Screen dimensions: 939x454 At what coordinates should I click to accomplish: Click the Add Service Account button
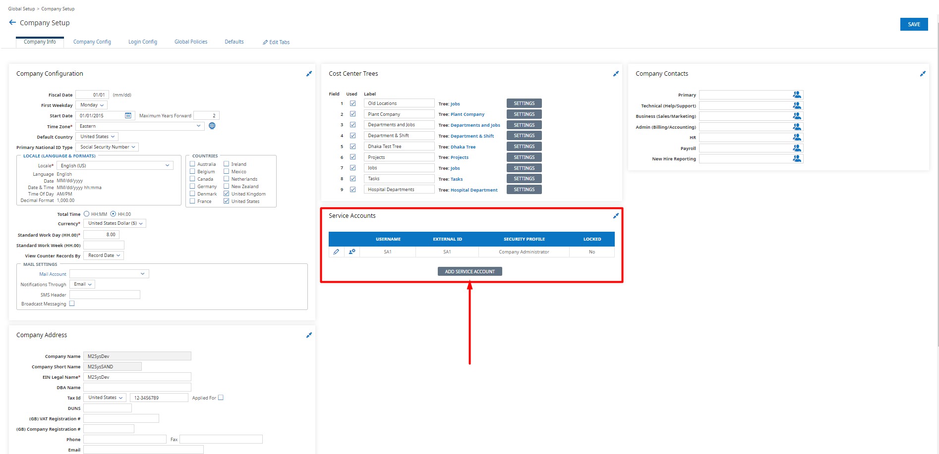(x=469, y=271)
